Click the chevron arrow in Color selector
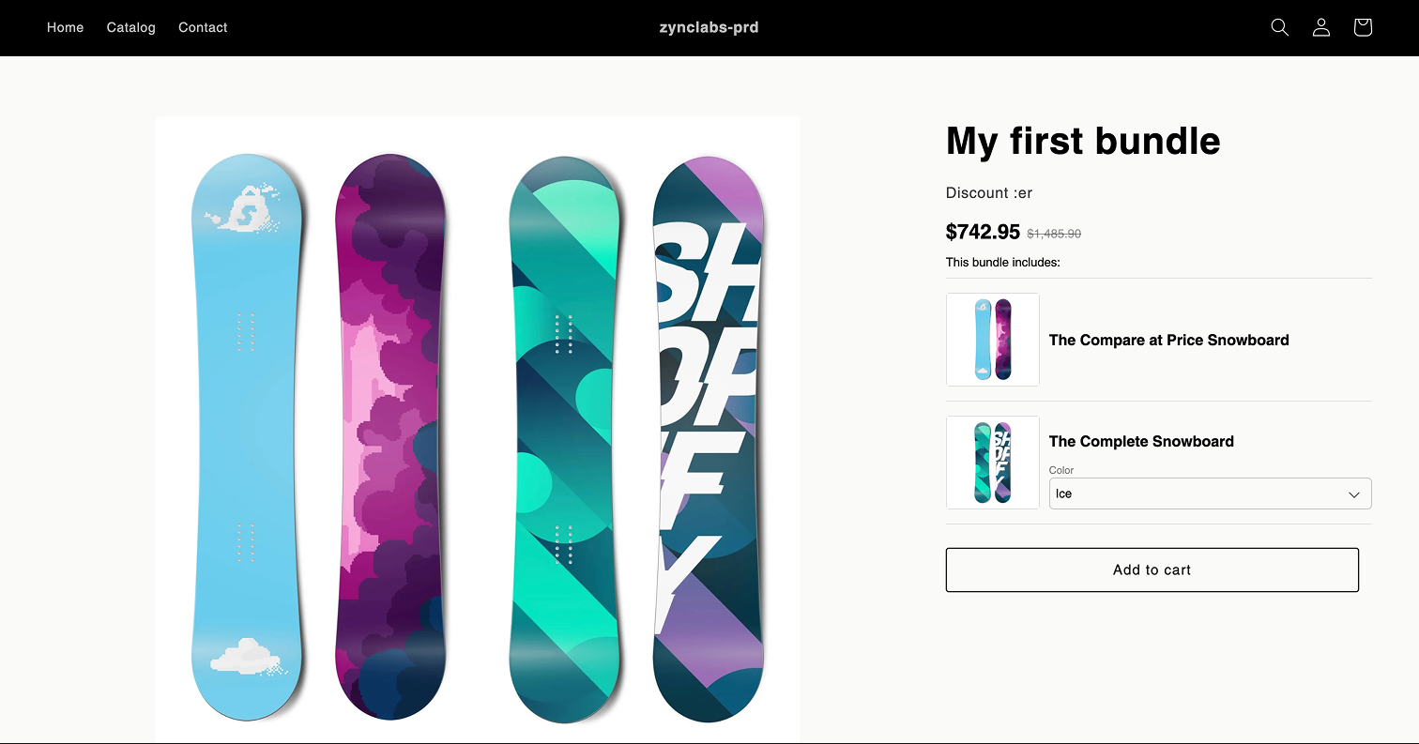Screen dimensions: 1419x744 pos(1354,494)
